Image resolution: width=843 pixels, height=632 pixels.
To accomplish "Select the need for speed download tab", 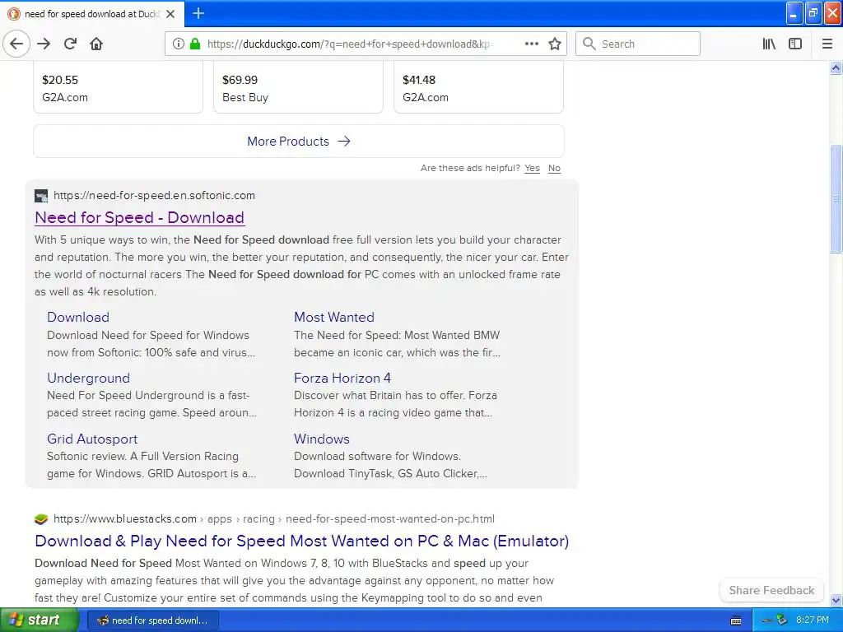I will (92, 14).
